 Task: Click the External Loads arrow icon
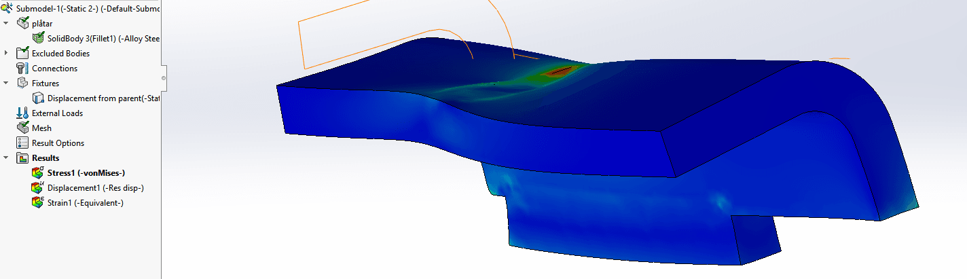click(x=22, y=113)
